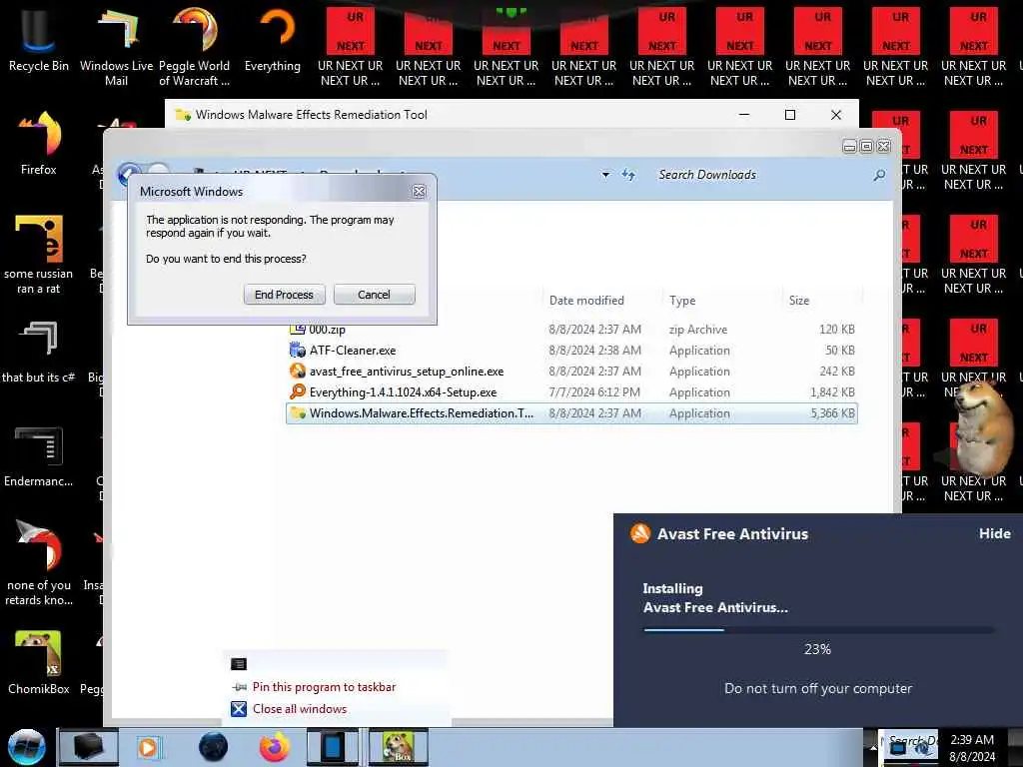Open 'none of you' desktop icon
The image size is (1023, 767).
pos(39,563)
